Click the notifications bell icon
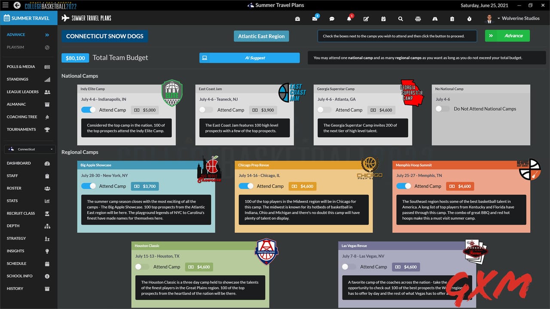The width and height of the screenshot is (550, 309). click(x=349, y=19)
